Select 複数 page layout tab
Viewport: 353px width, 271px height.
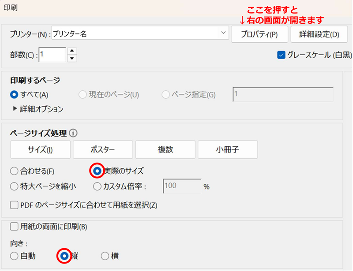point(165,149)
